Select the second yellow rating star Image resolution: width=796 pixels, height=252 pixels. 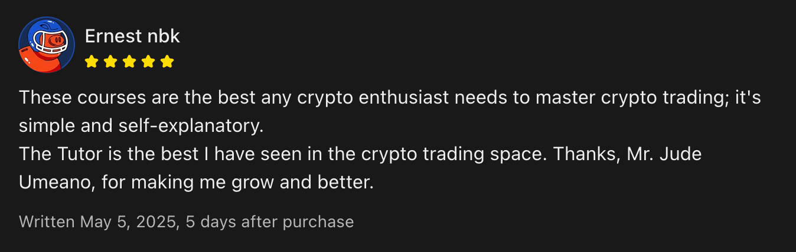point(110,61)
